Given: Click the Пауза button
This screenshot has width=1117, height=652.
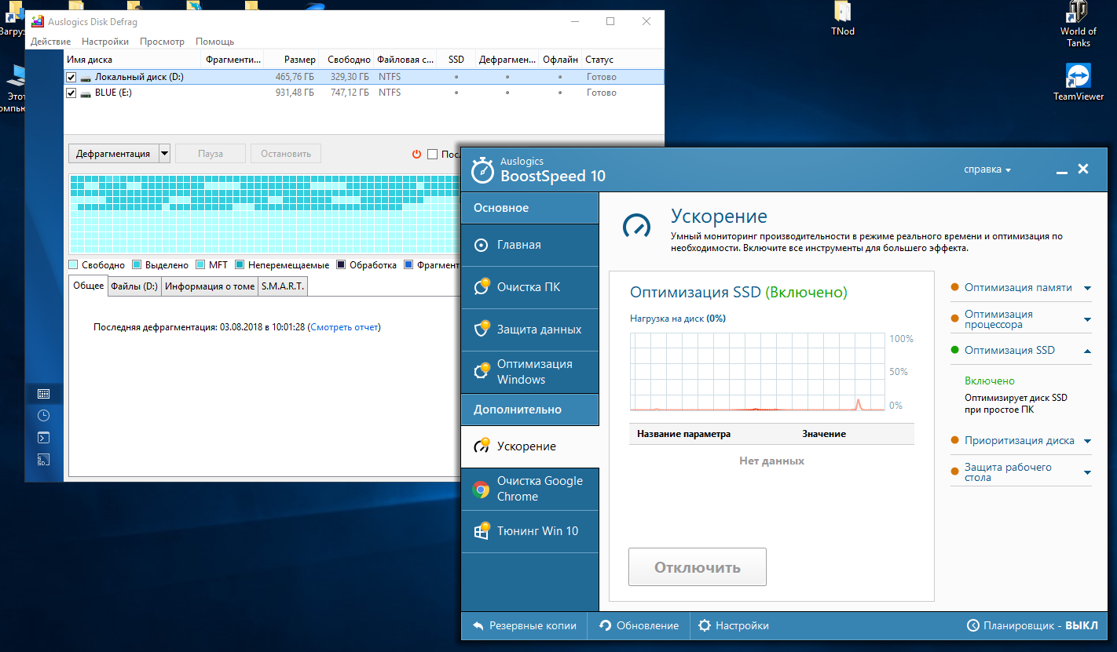Looking at the screenshot, I should pos(211,154).
